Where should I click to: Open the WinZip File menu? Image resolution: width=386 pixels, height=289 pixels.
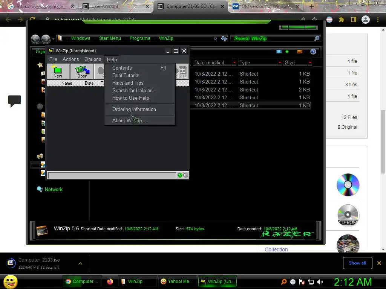coord(53,59)
